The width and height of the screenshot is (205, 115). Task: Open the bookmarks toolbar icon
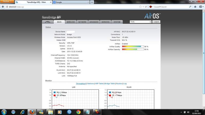click(201, 7)
